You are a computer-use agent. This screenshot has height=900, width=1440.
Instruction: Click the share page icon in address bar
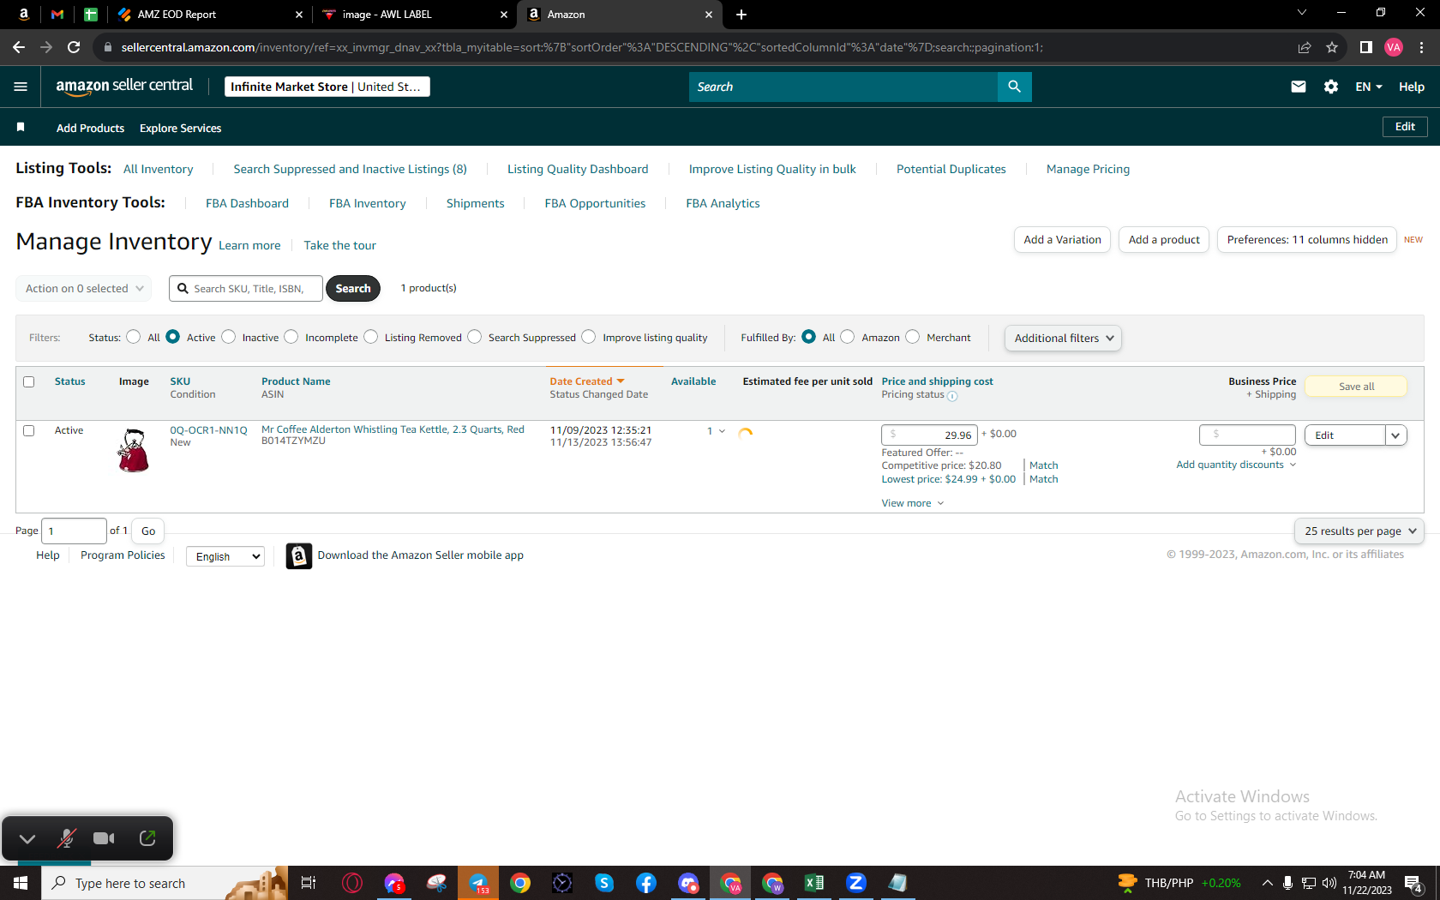(x=1305, y=47)
